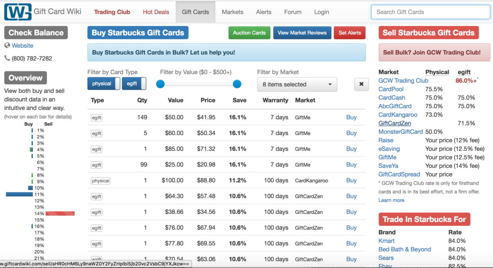Click the View Market Reviews button
Image resolution: width=493 pixels, height=268 pixels.
tap(302, 33)
